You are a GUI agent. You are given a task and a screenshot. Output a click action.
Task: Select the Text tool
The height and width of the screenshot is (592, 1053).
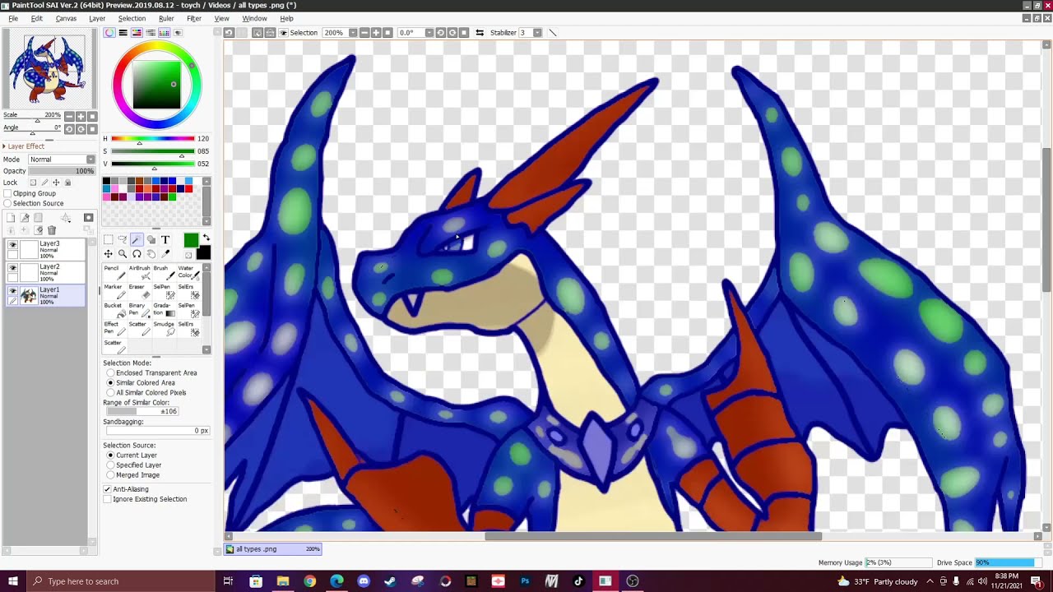tap(165, 240)
